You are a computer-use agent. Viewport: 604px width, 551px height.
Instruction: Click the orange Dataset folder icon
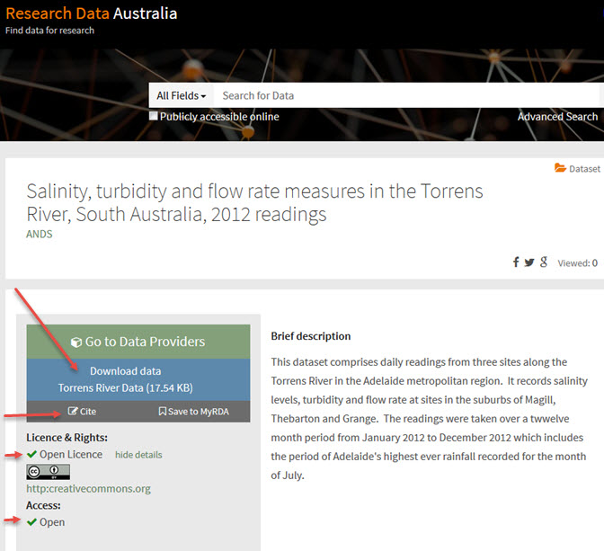[x=560, y=168]
